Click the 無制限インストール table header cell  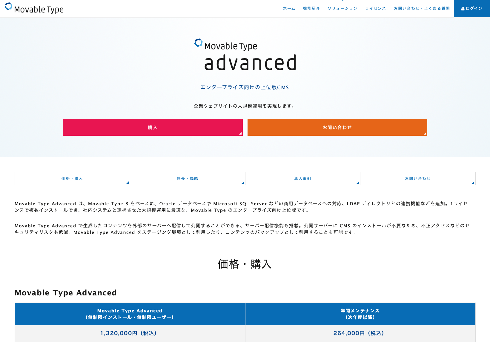click(130, 314)
